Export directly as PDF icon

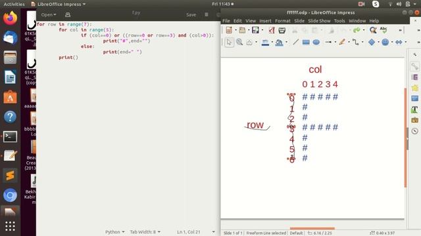tap(272, 30)
